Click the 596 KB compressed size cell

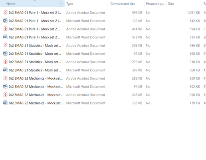(137, 13)
